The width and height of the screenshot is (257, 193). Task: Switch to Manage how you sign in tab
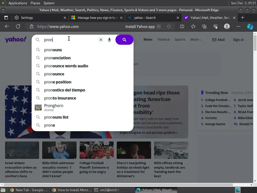click(97, 18)
